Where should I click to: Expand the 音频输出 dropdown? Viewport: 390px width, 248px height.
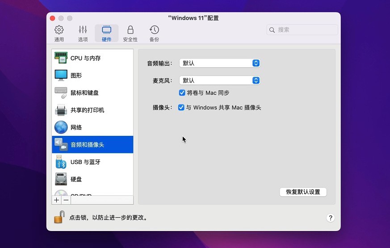pyautogui.click(x=219, y=63)
